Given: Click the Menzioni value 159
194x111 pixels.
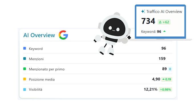Looking at the screenshot, I should (162, 59).
